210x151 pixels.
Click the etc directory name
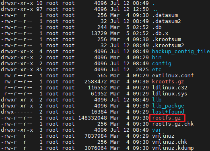156,70
